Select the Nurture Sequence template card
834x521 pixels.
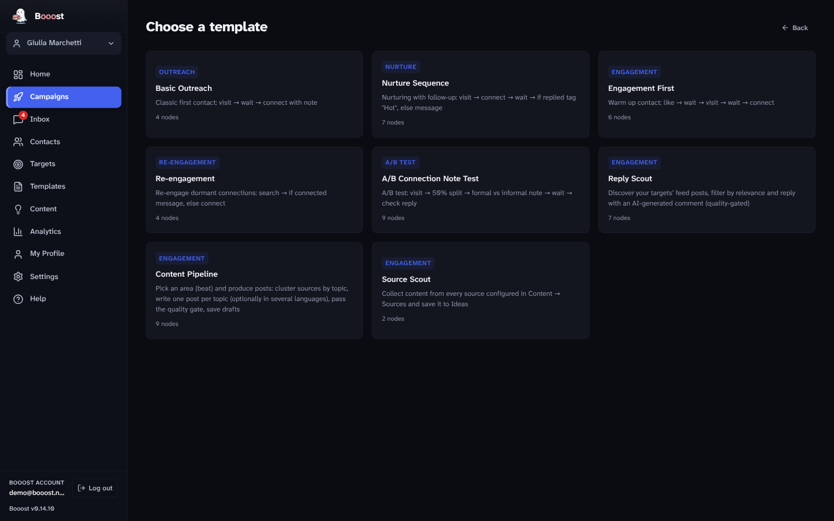[481, 94]
